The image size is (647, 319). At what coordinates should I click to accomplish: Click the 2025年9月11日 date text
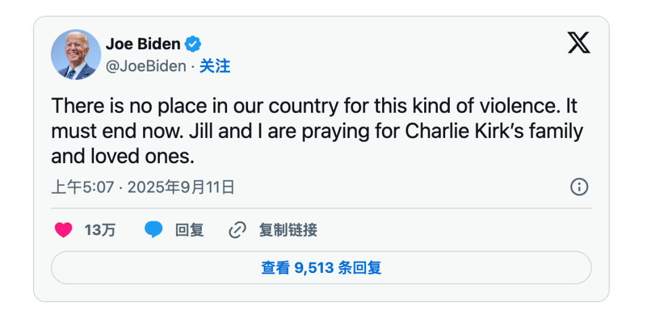[x=181, y=188]
